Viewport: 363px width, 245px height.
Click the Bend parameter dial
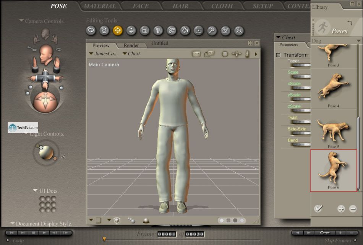pyautogui.click(x=301, y=144)
